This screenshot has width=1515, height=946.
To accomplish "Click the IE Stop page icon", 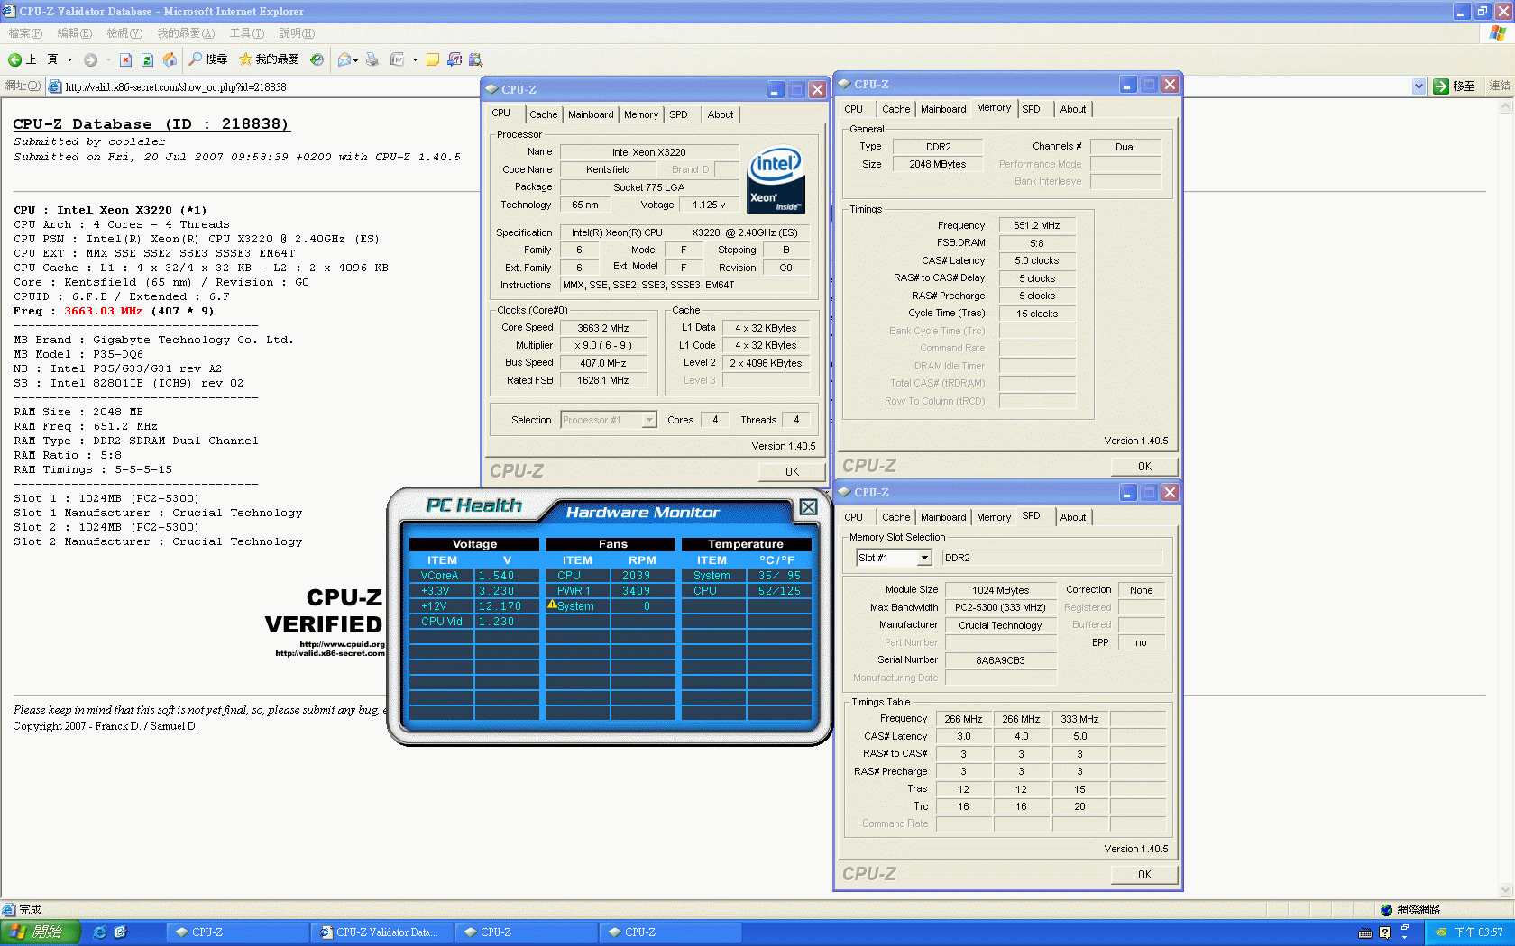I will [x=125, y=59].
